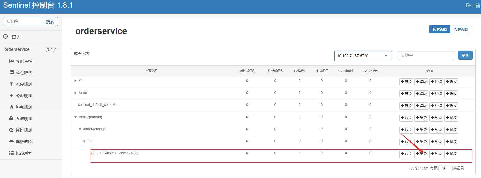Add 热点 rule for /** row
Image resolution: width=481 pixels, height=178 pixels.
436,82
